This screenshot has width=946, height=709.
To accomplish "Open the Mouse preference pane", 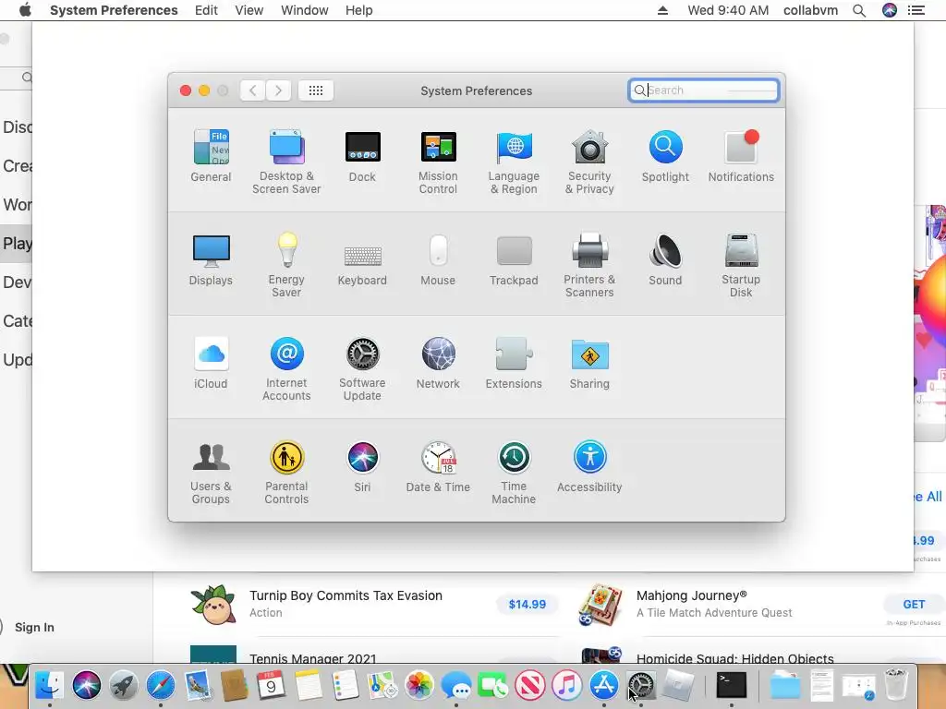I will [438, 259].
